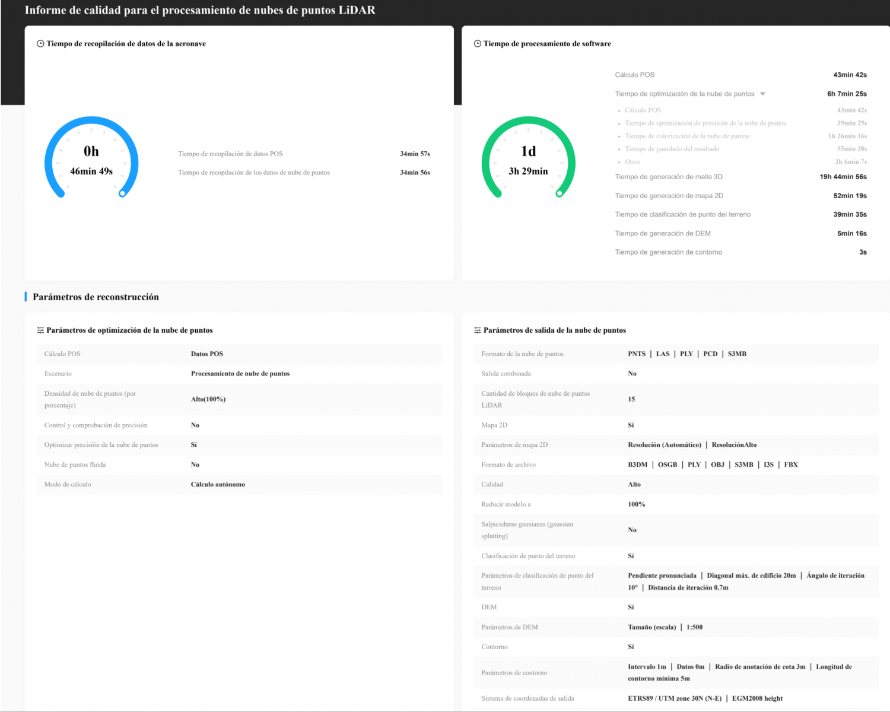This screenshot has width=890, height=712.
Task: Collapse the Tiempo de optimización de la nube dropdown arrow
Action: [763, 94]
